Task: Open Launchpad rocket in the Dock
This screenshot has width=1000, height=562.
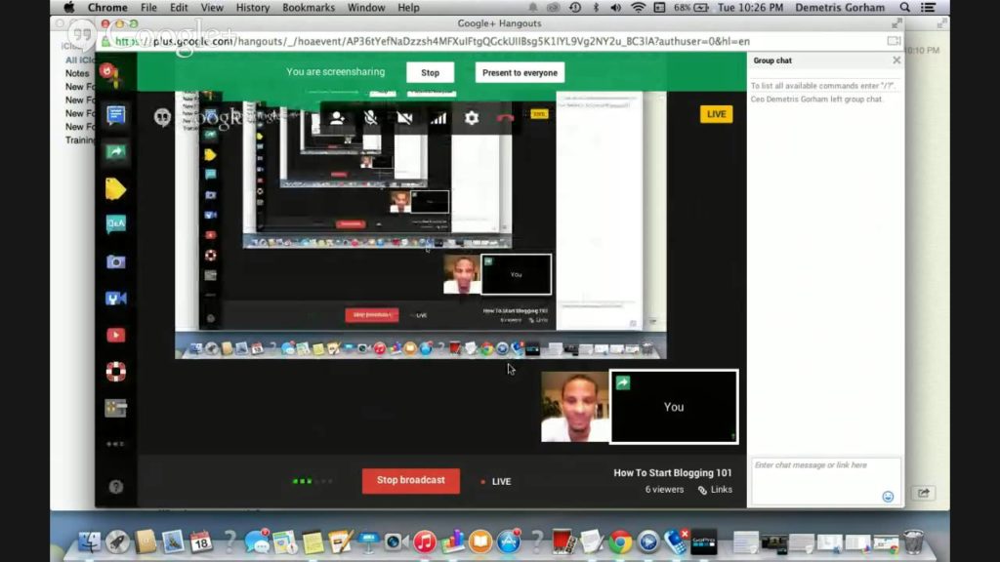Action: [117, 542]
